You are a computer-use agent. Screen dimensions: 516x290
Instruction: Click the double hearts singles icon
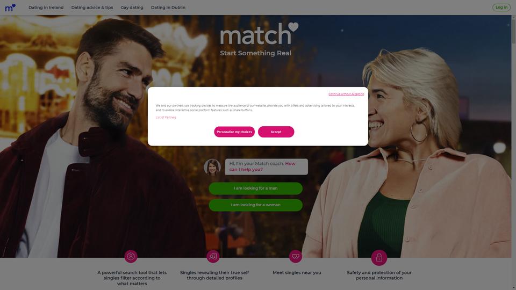pos(296,256)
